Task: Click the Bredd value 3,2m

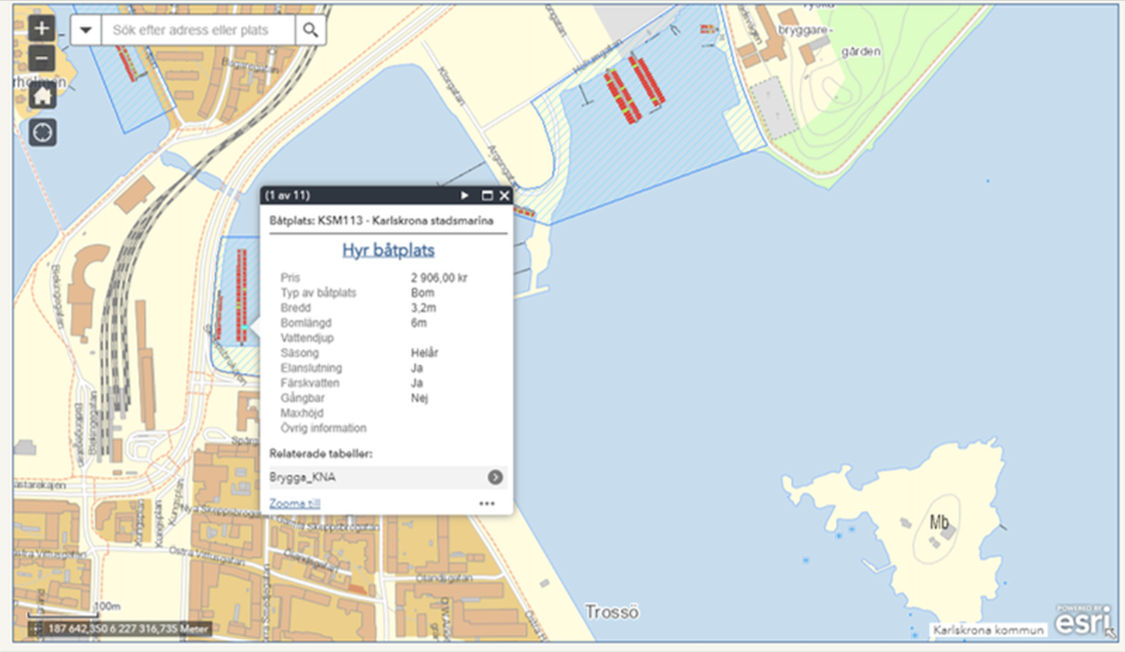Action: click(424, 308)
